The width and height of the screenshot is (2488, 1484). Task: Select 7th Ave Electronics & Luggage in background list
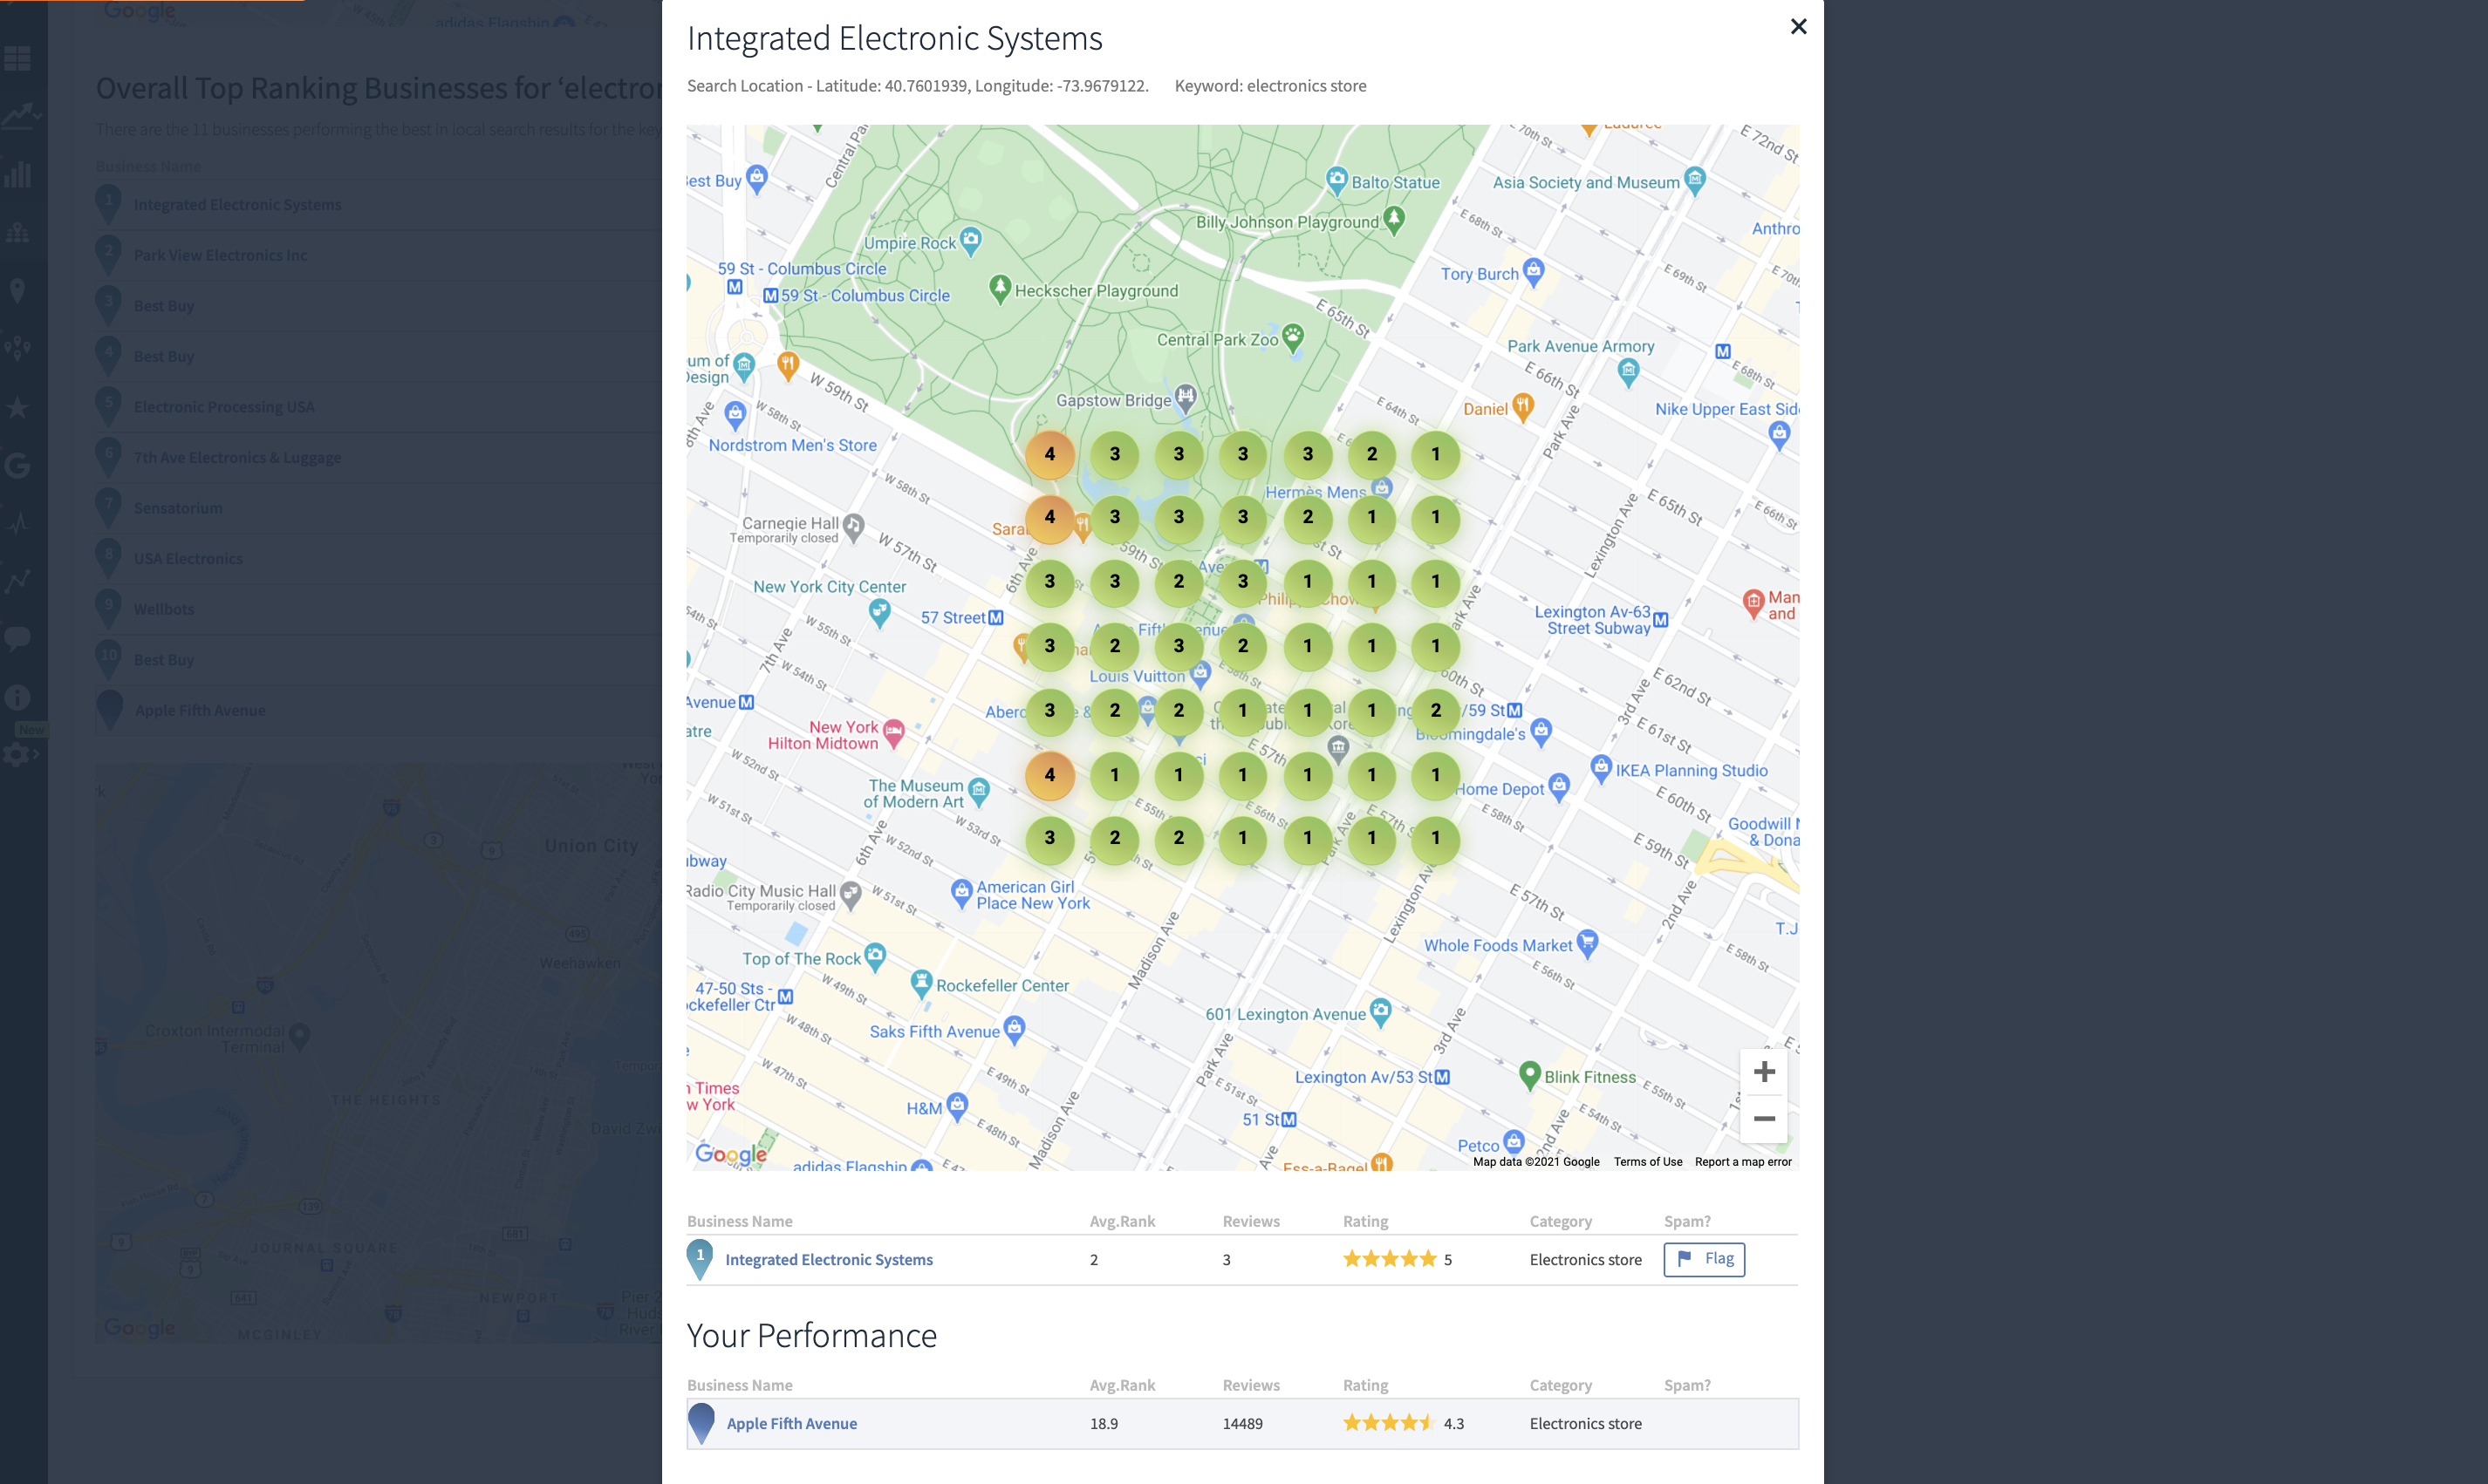(237, 458)
